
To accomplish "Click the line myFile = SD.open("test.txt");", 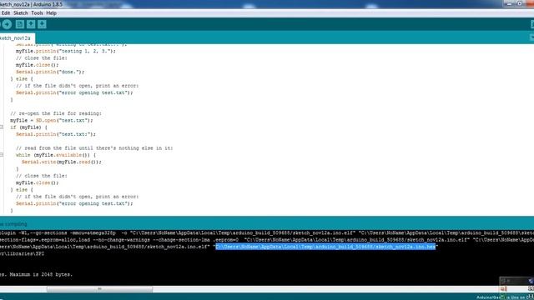I will tap(52, 120).
